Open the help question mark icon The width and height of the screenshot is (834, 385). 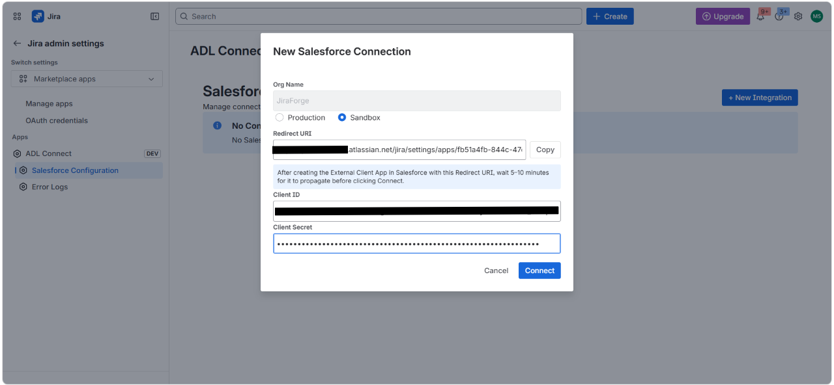point(779,16)
